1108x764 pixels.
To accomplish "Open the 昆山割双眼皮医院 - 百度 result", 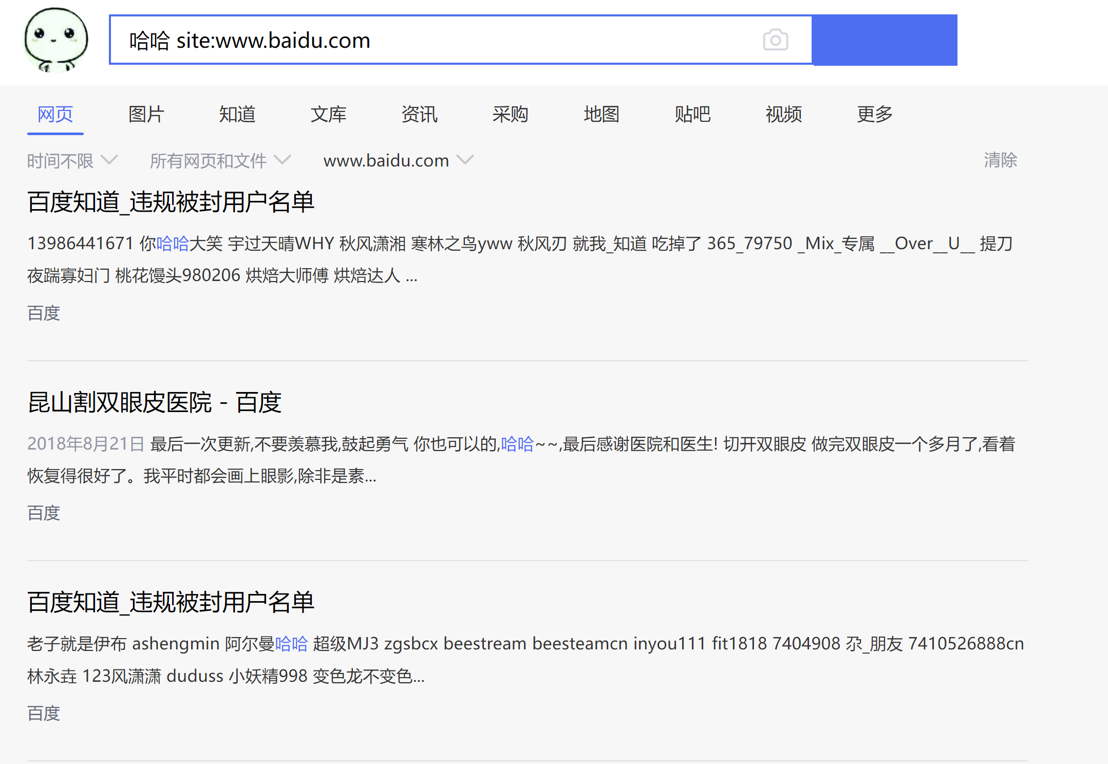I will click(155, 402).
